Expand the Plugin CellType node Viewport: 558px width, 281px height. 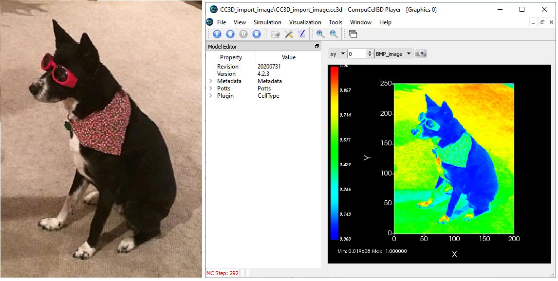click(211, 96)
